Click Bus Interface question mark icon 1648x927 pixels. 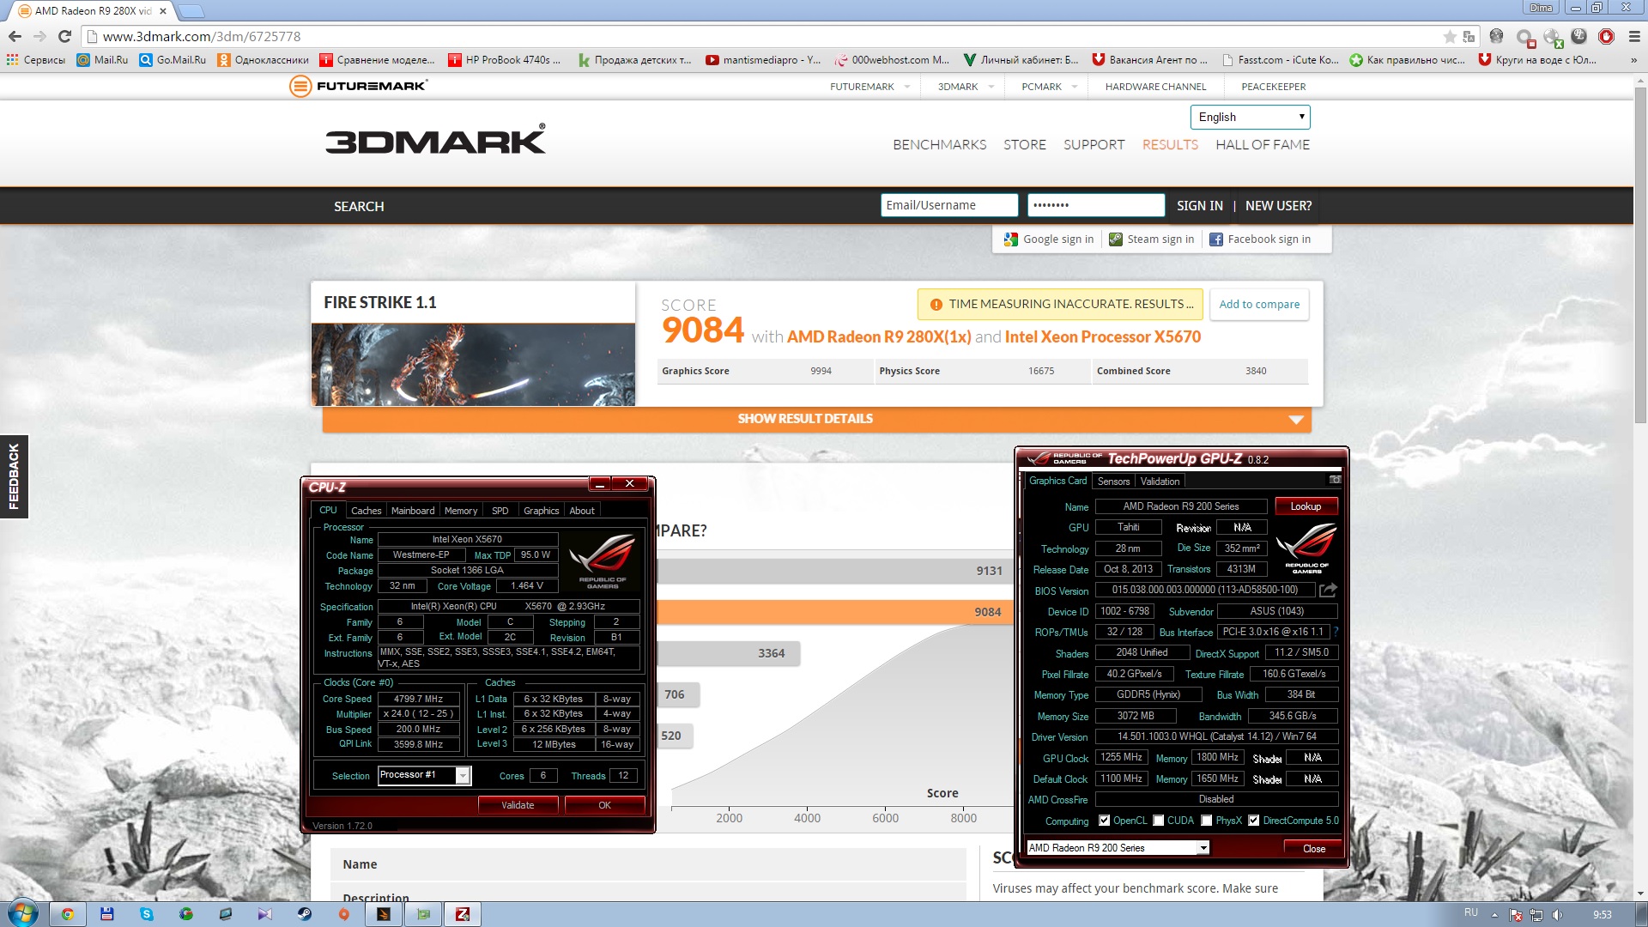[x=1336, y=632]
